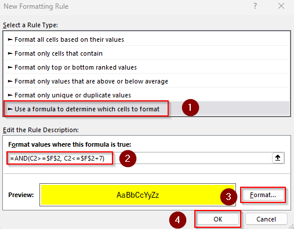Open the Format... button

[x=263, y=195]
